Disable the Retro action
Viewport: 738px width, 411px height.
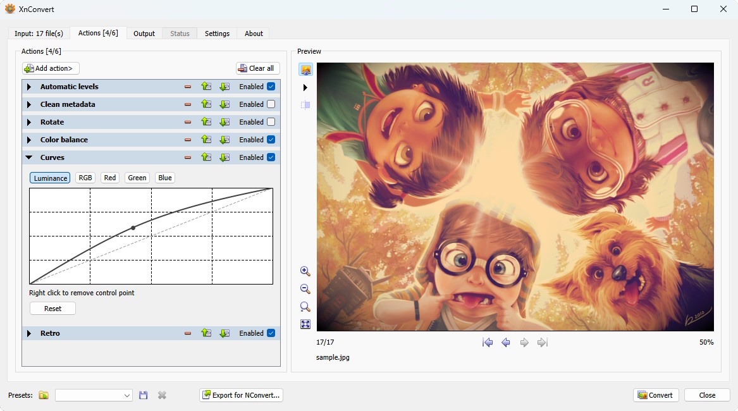271,333
